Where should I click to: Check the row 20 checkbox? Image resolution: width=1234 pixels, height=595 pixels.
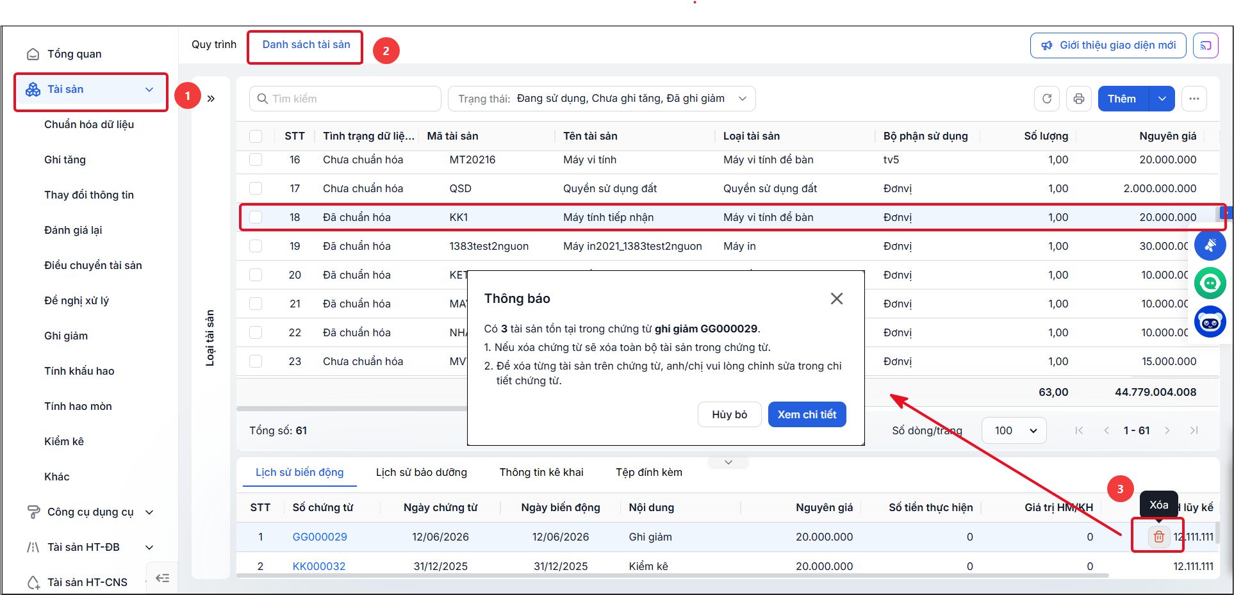click(256, 275)
